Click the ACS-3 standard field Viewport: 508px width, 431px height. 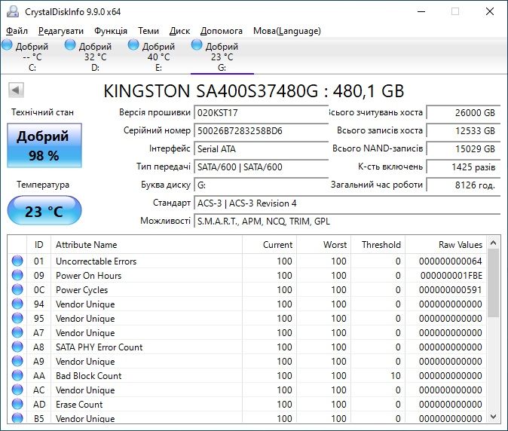point(347,203)
